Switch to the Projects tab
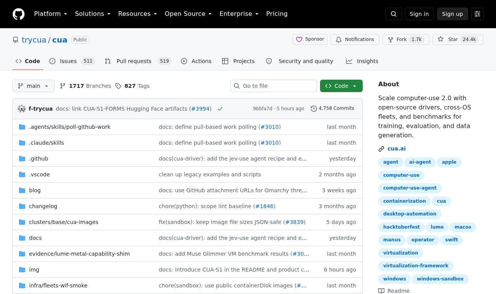 (238, 61)
